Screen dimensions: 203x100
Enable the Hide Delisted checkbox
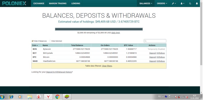(50, 41)
